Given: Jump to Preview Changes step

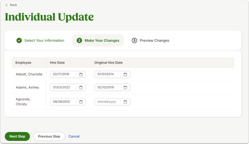Looking at the screenshot, I should coord(150,41).
